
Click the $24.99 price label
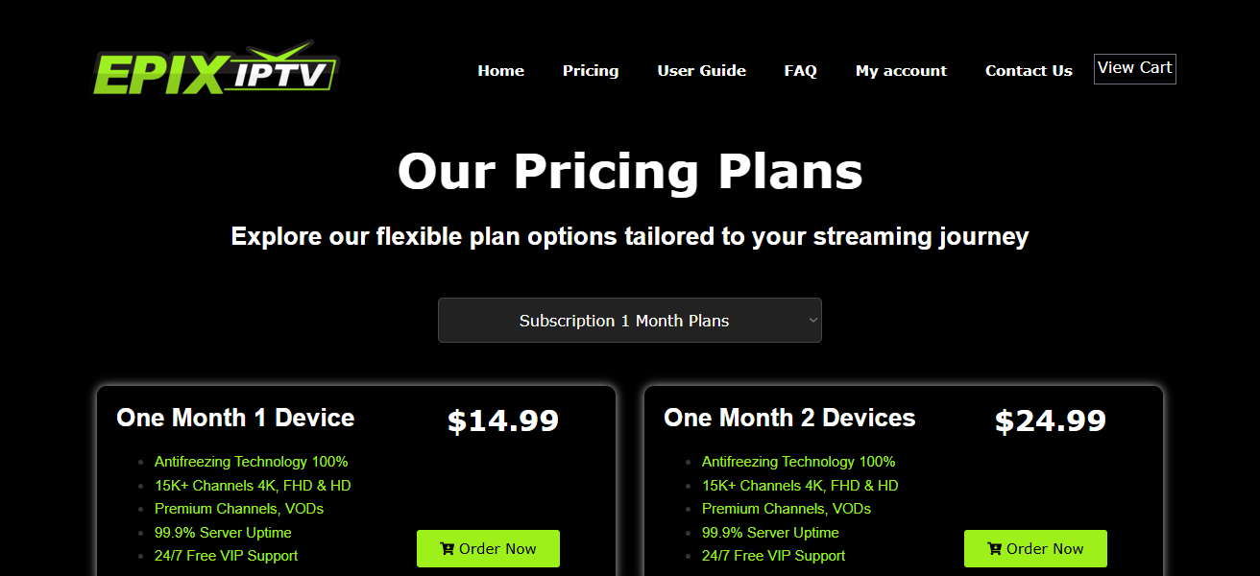pos(1051,420)
